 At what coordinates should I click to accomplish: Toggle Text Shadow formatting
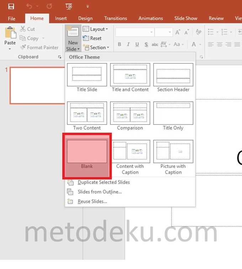click(146, 44)
